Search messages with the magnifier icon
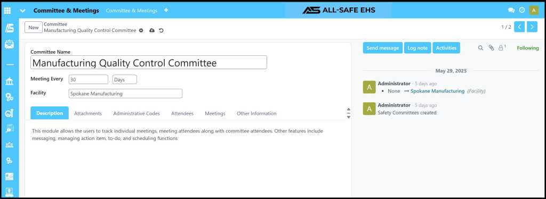Viewport: 546px width, 199px height. 480,48
